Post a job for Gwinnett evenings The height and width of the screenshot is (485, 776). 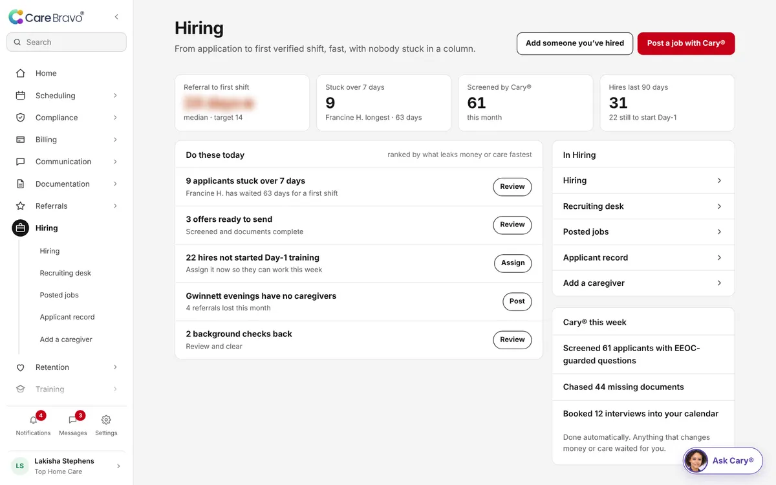coord(517,301)
